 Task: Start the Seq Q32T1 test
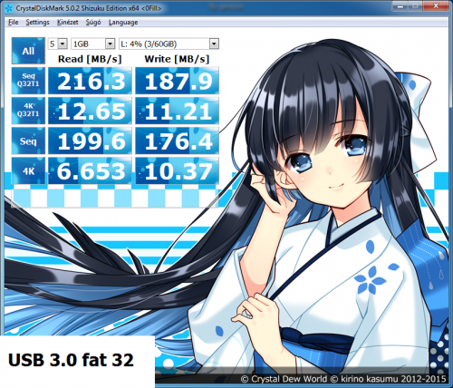28,81
